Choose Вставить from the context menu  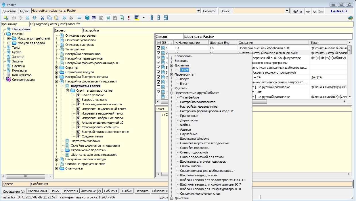[x=181, y=61]
